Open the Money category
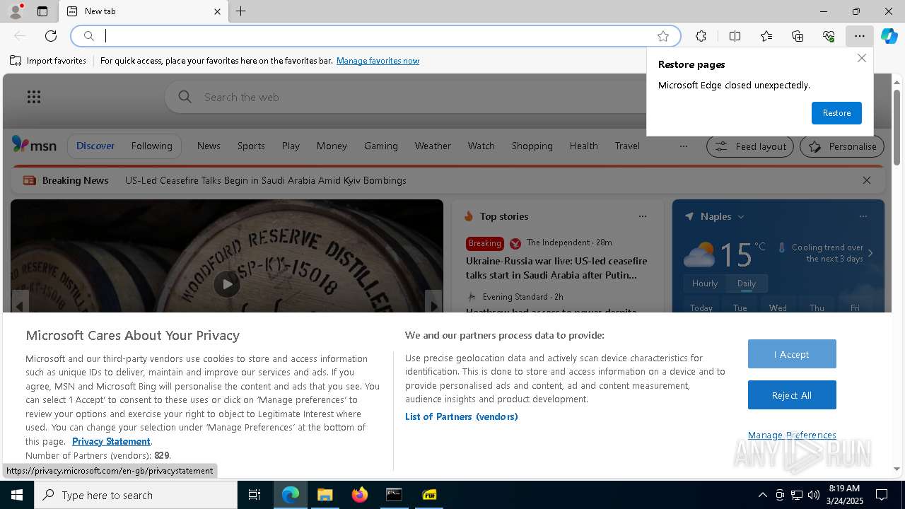Screen dimensions: 905x509 click(332, 146)
